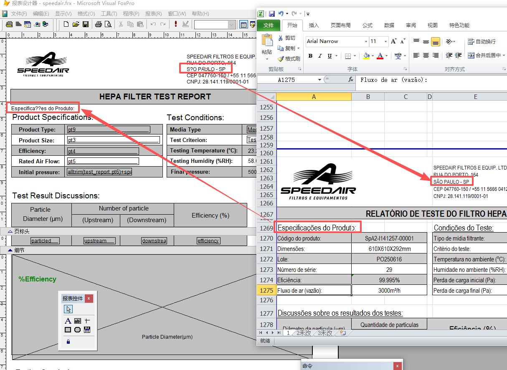Select the Label (A) tool in report controls palette
This screenshot has height=370, width=507.
pyautogui.click(x=68, y=321)
